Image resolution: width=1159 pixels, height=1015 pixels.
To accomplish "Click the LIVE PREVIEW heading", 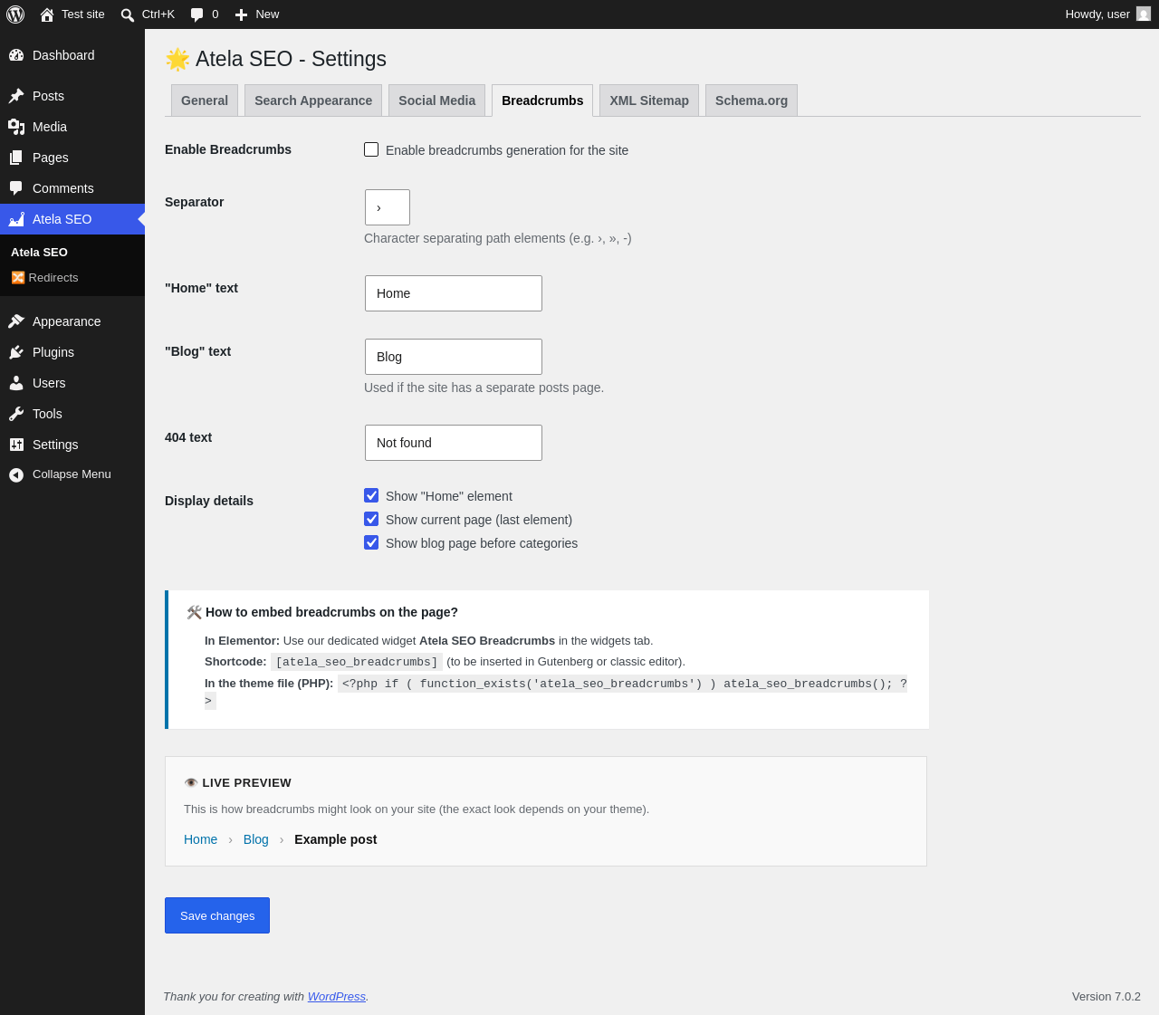I will (x=237, y=782).
